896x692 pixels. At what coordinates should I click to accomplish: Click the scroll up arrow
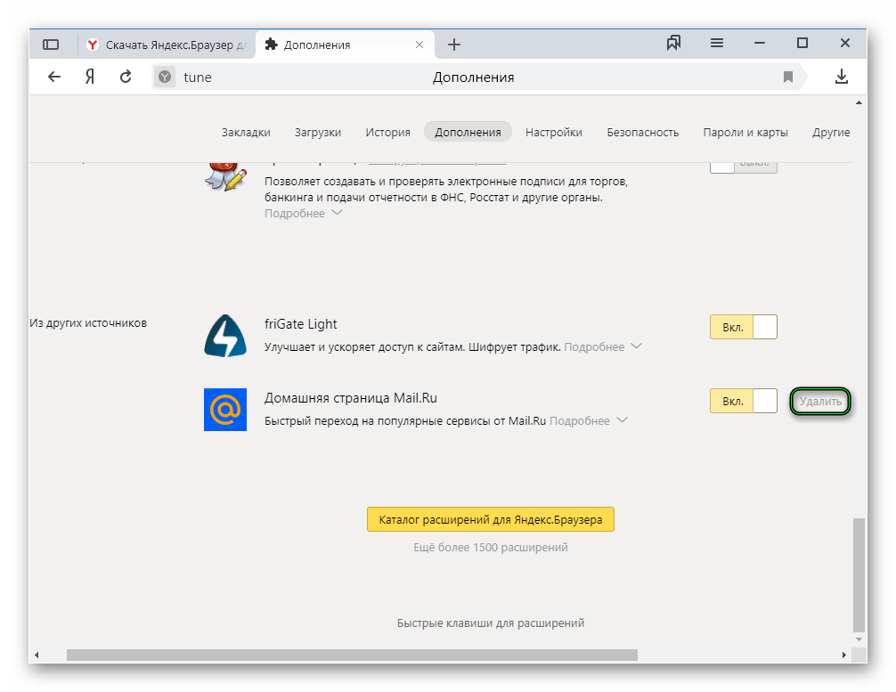click(x=859, y=102)
